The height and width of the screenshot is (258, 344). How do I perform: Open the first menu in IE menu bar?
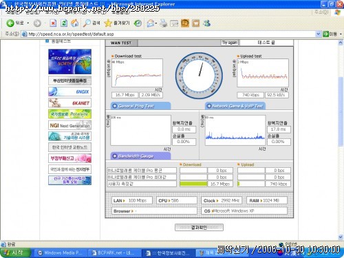coord(13,12)
